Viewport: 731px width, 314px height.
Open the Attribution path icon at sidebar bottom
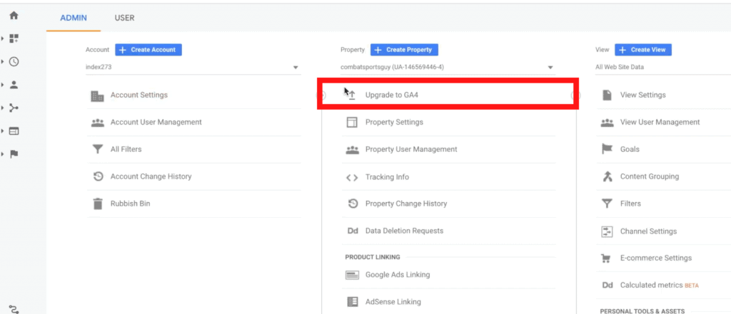click(14, 309)
